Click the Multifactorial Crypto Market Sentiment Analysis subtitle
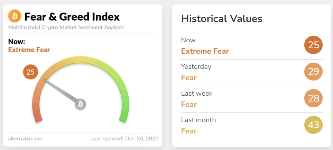Image resolution: width=333 pixels, height=150 pixels. [x=66, y=28]
